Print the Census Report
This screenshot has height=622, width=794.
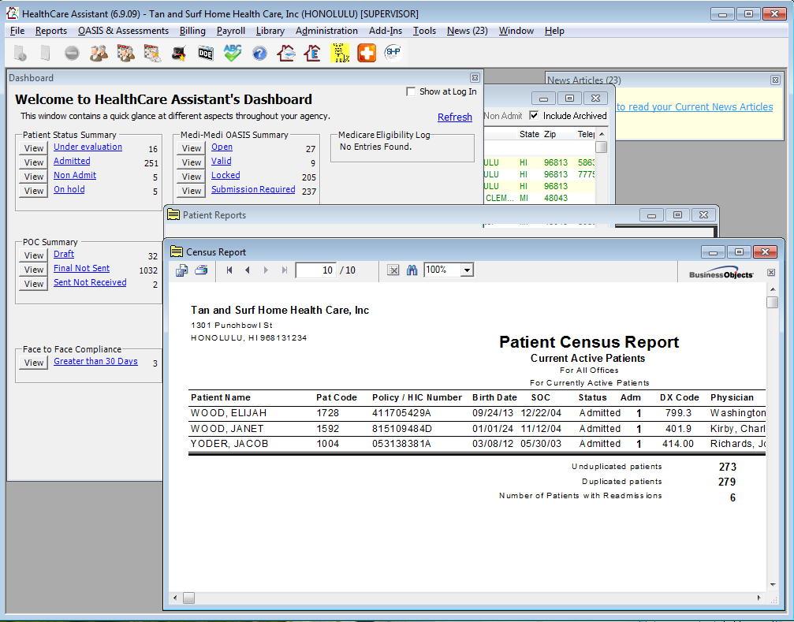click(x=203, y=270)
